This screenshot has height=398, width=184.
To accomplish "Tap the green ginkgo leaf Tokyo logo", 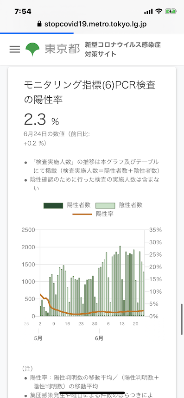I will (x=32, y=49).
